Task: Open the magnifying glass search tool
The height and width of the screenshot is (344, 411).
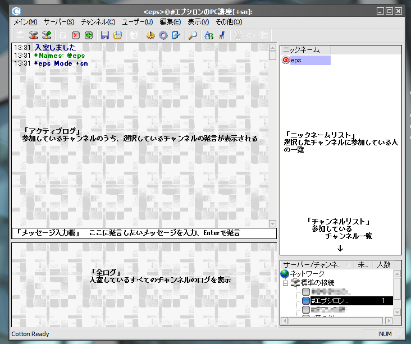Action: pyautogui.click(x=193, y=35)
